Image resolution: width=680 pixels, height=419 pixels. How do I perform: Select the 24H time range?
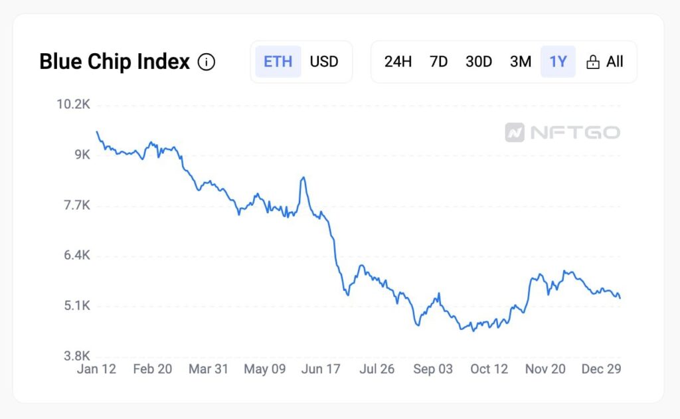pyautogui.click(x=398, y=62)
